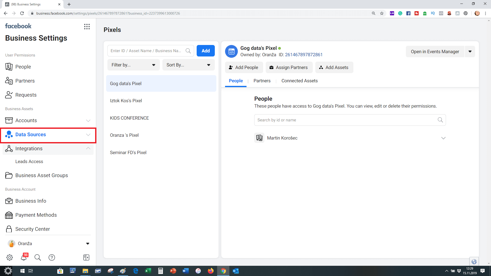Expand the Filter by dropdown
The image size is (491, 276).
pyautogui.click(x=133, y=65)
